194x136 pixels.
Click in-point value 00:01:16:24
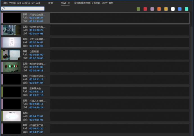coord(36,18)
